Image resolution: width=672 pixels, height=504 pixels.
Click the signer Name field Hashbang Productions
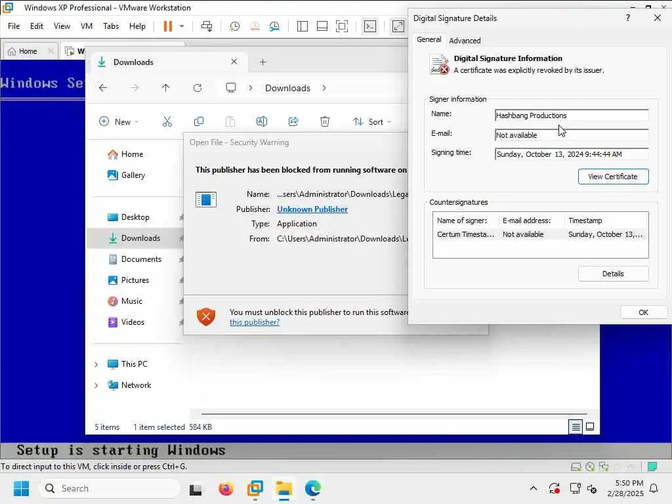click(572, 115)
